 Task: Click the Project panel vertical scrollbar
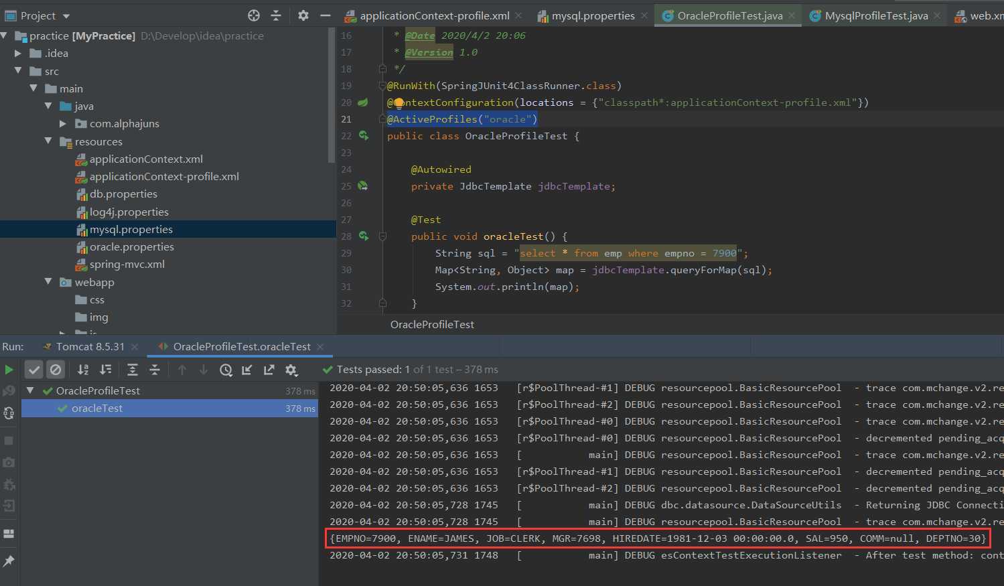pos(332,96)
